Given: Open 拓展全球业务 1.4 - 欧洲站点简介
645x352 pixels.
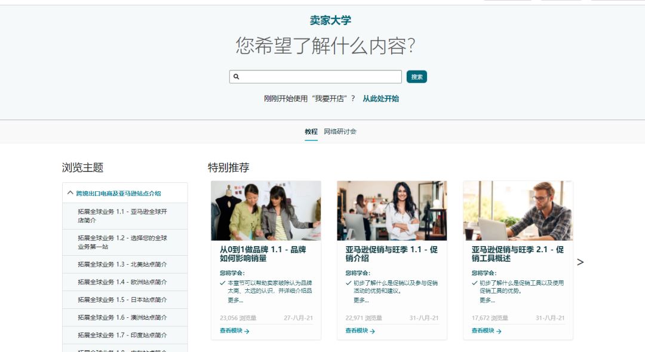Looking at the screenshot, I should [x=125, y=282].
